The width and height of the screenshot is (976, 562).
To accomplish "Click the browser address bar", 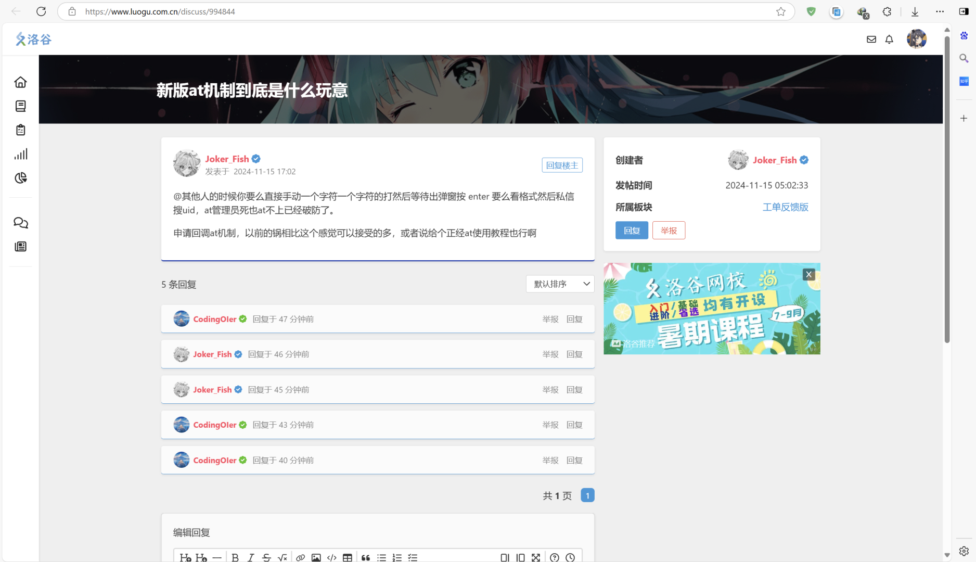I will [x=416, y=11].
